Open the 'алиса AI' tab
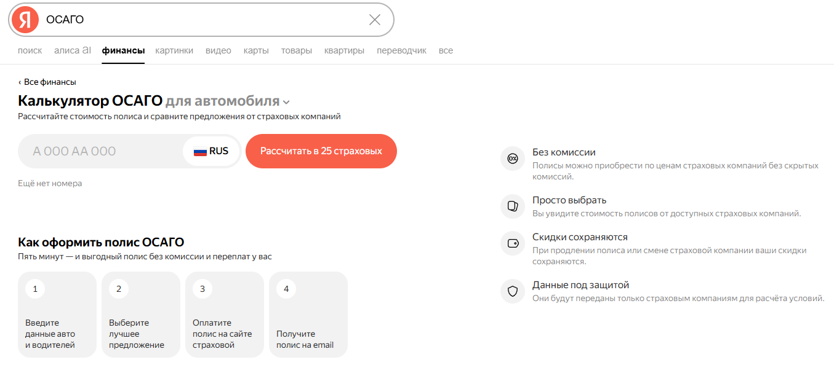The height and width of the screenshot is (365, 834). [x=72, y=50]
